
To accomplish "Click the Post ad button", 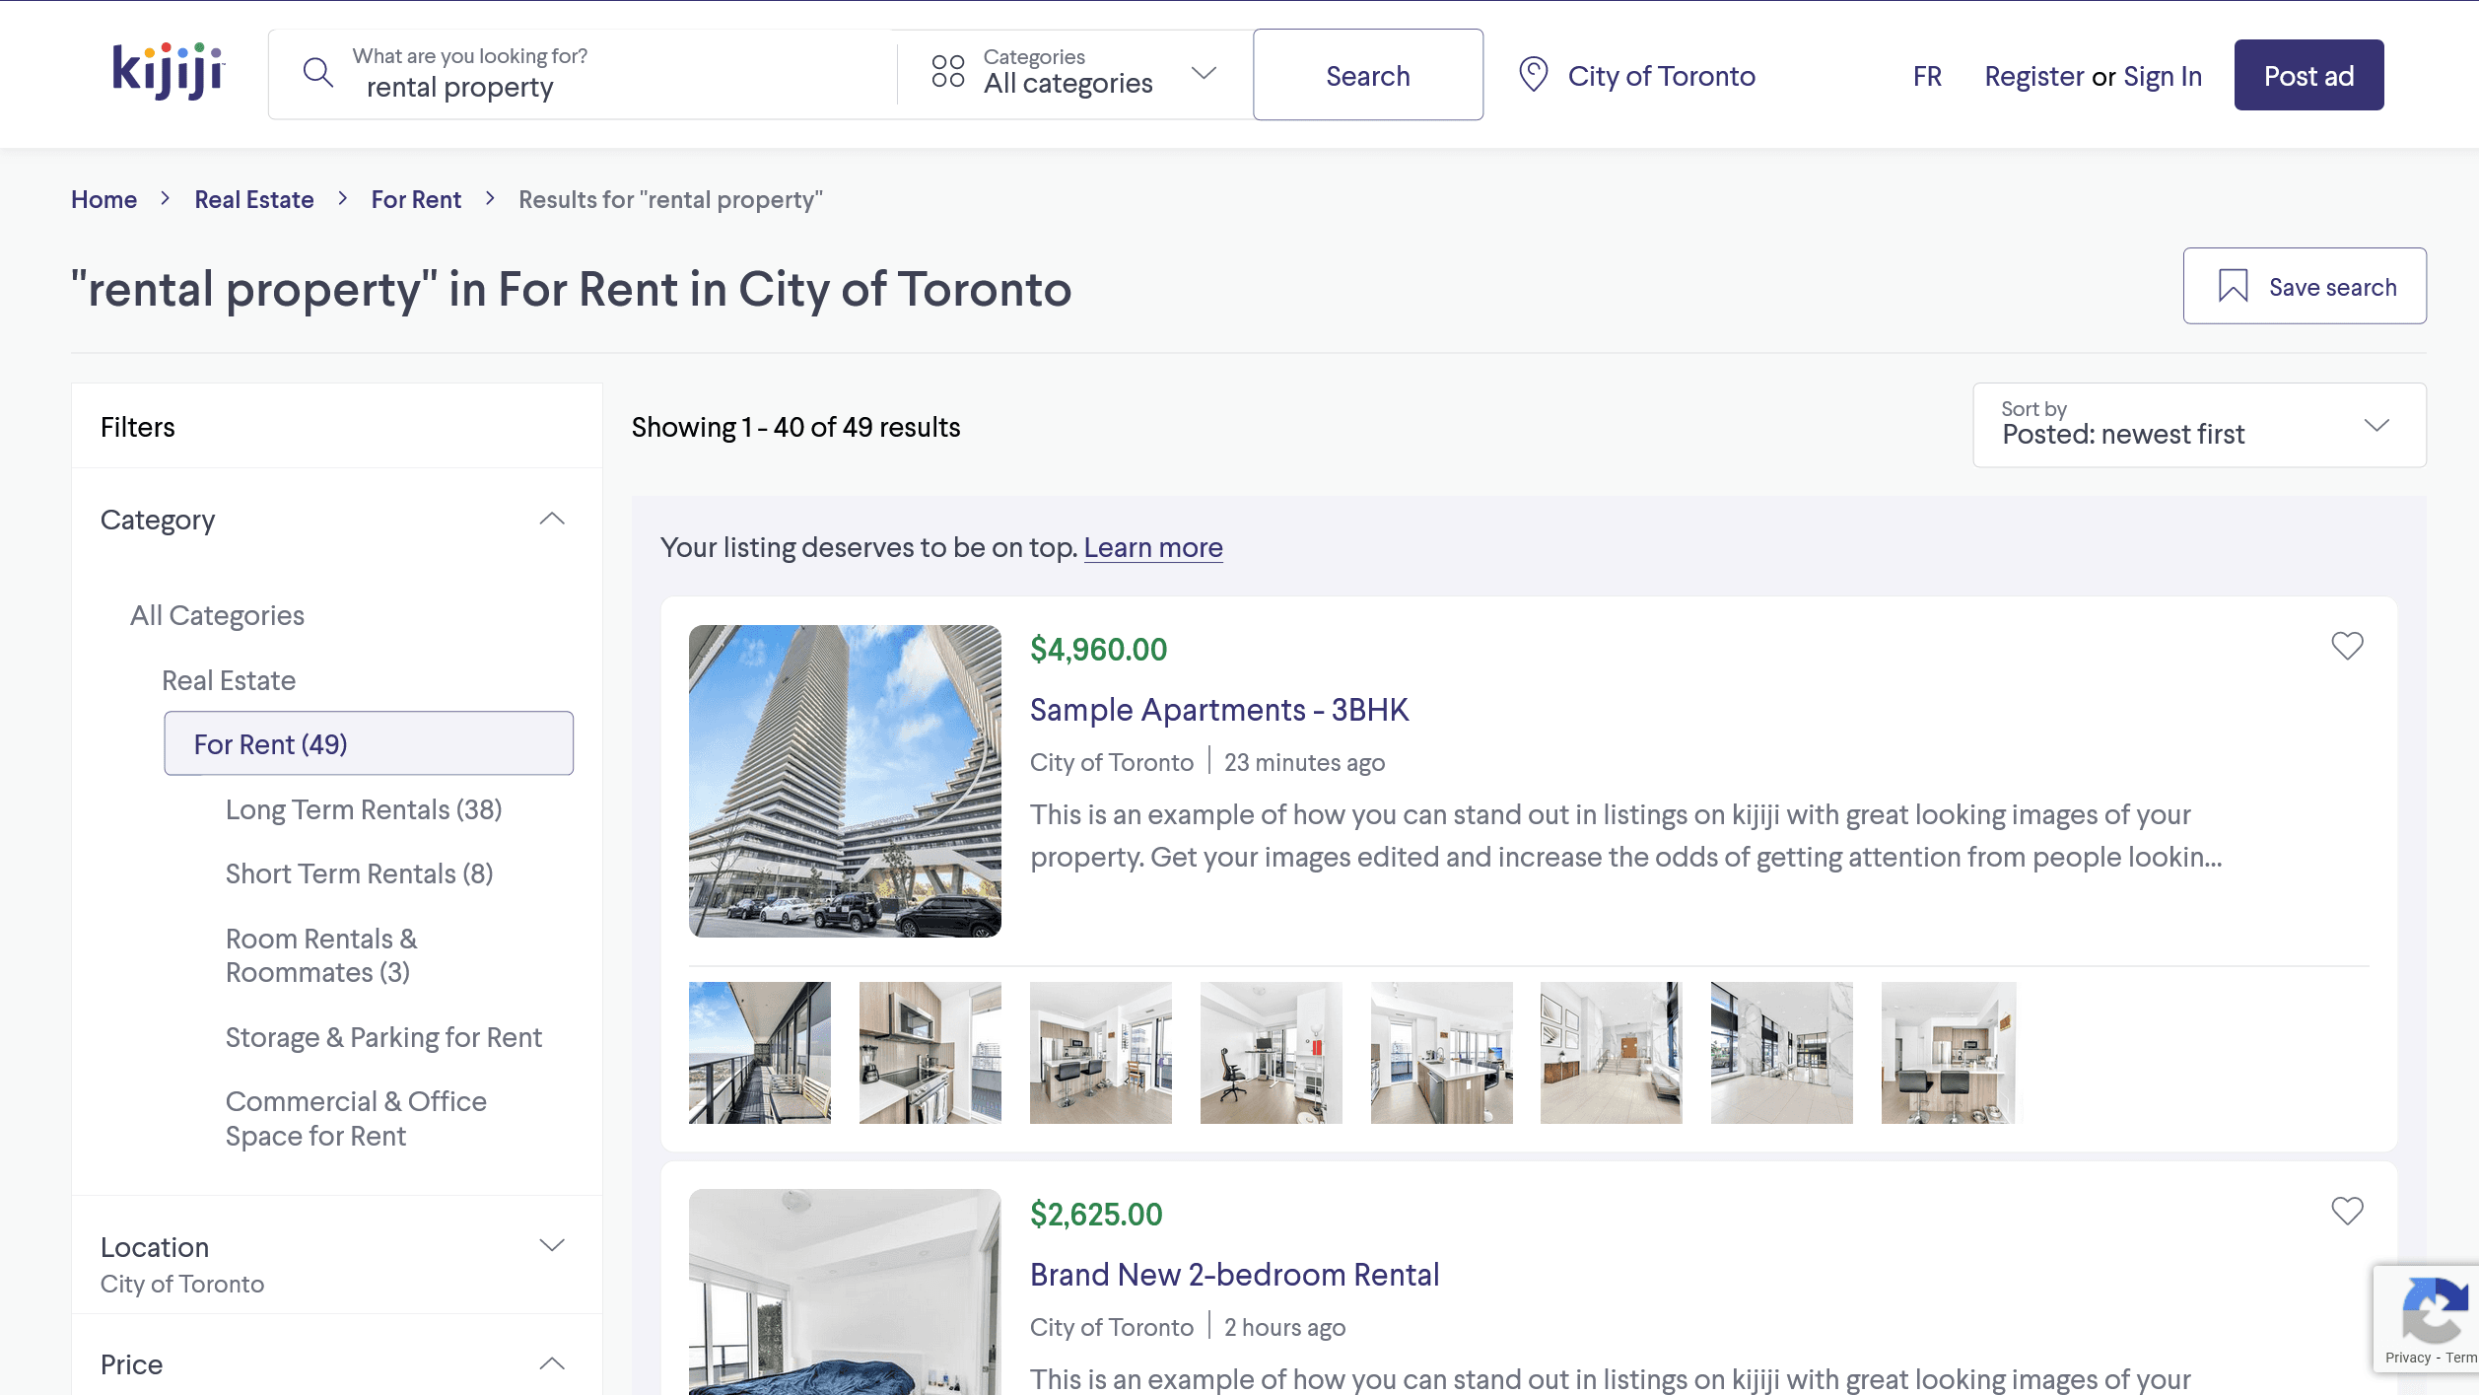I will 2307,74.
